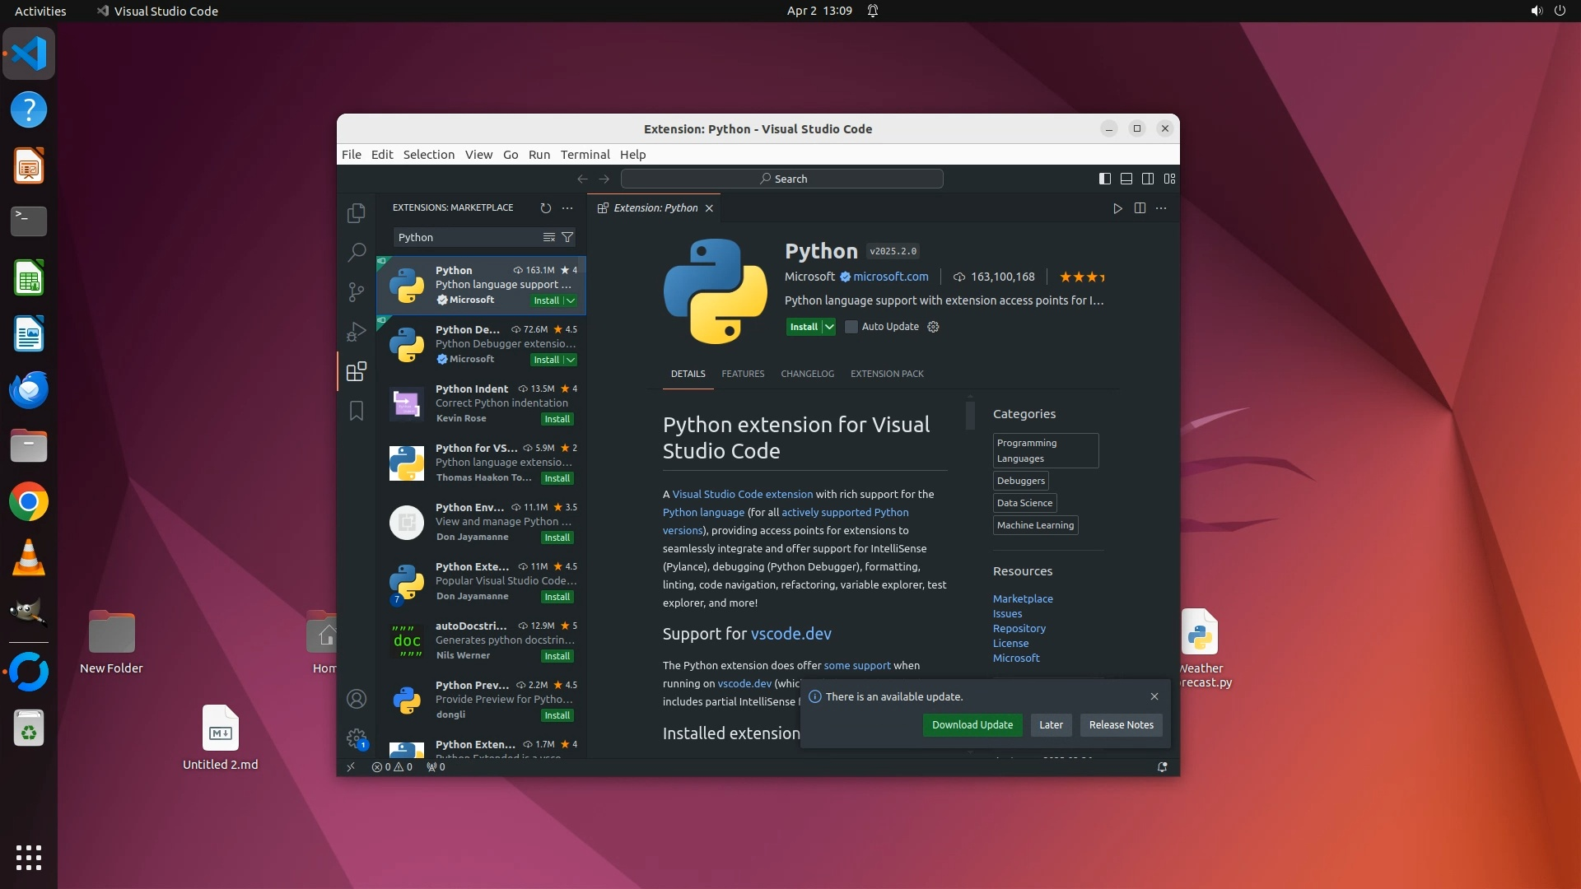This screenshot has height=889, width=1581.
Task: Open Views and More Actions ellipsis menu
Action: pos(567,208)
